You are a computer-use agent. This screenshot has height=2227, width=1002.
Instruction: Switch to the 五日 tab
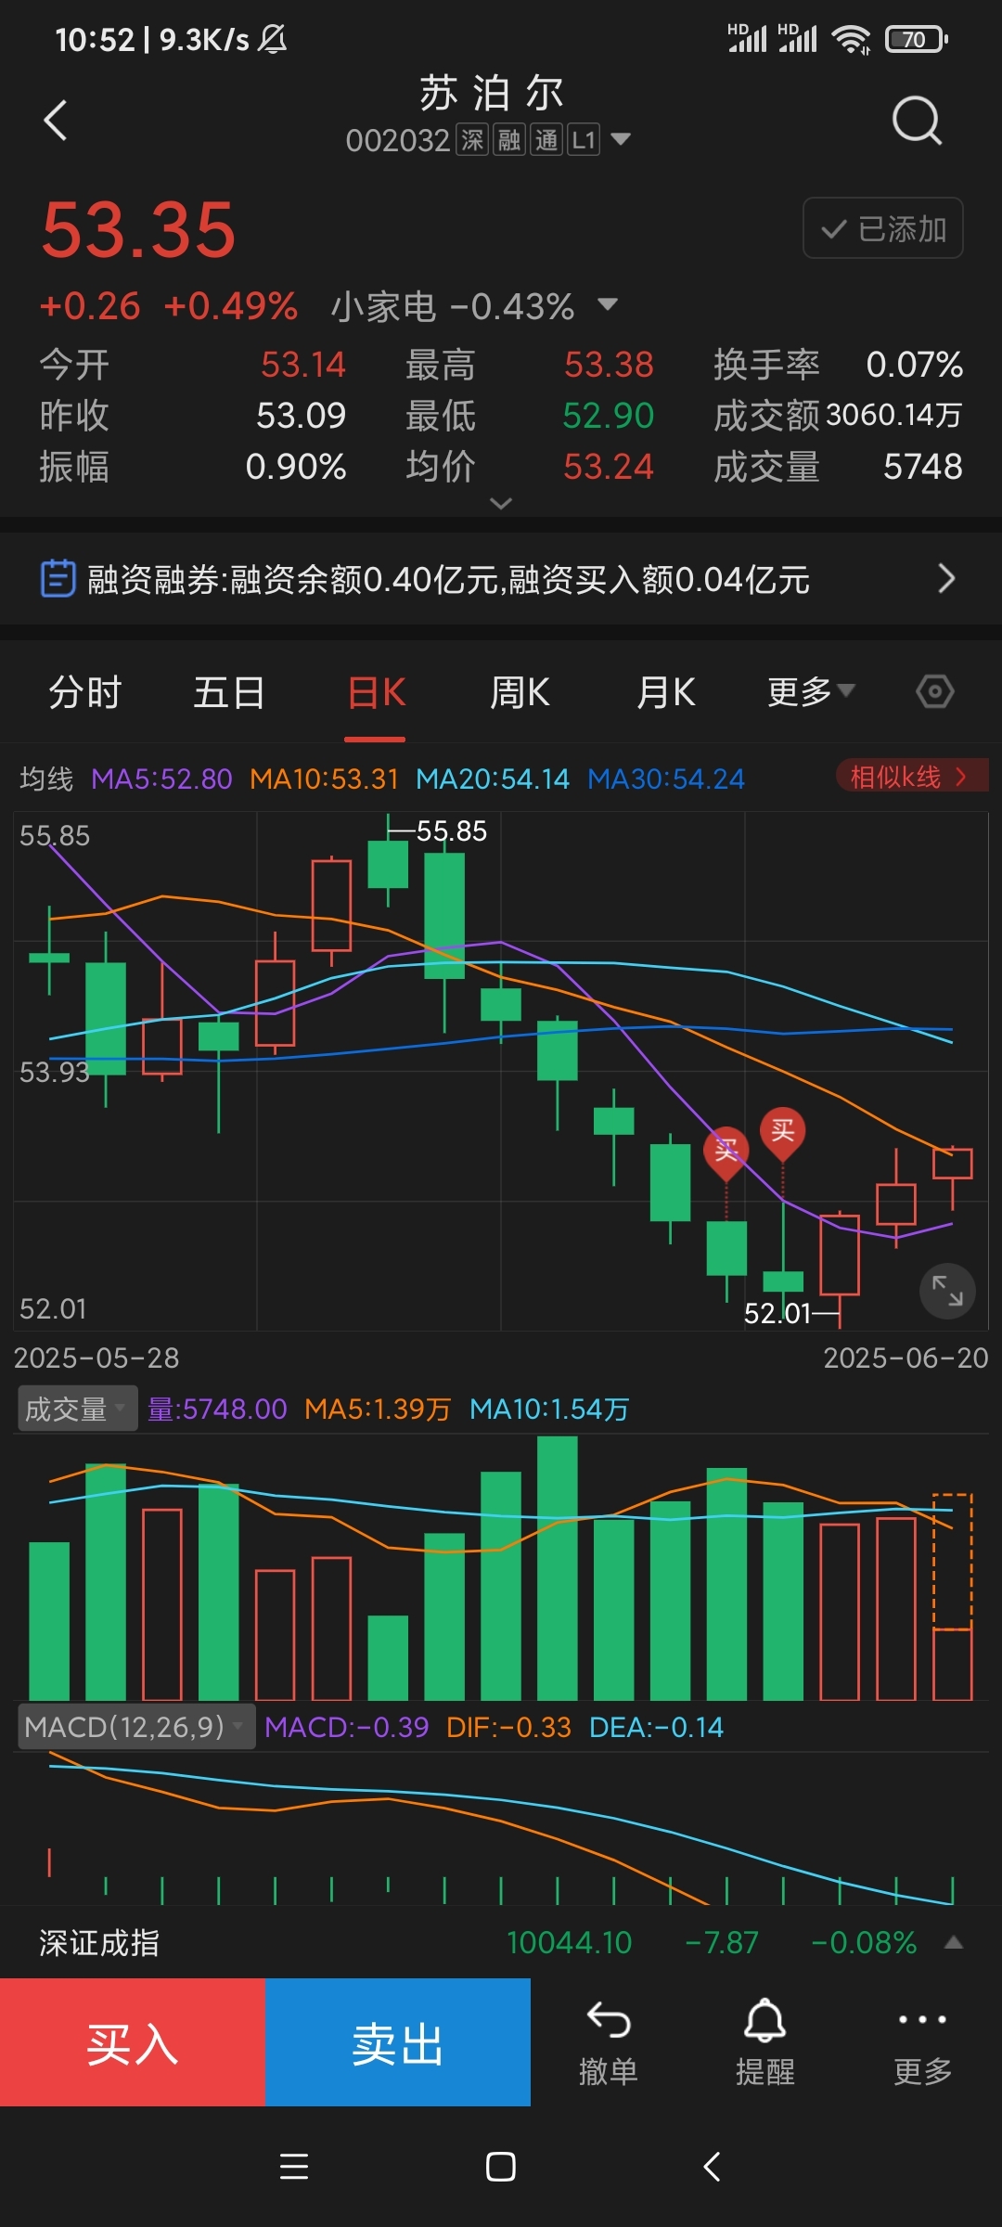click(x=229, y=693)
